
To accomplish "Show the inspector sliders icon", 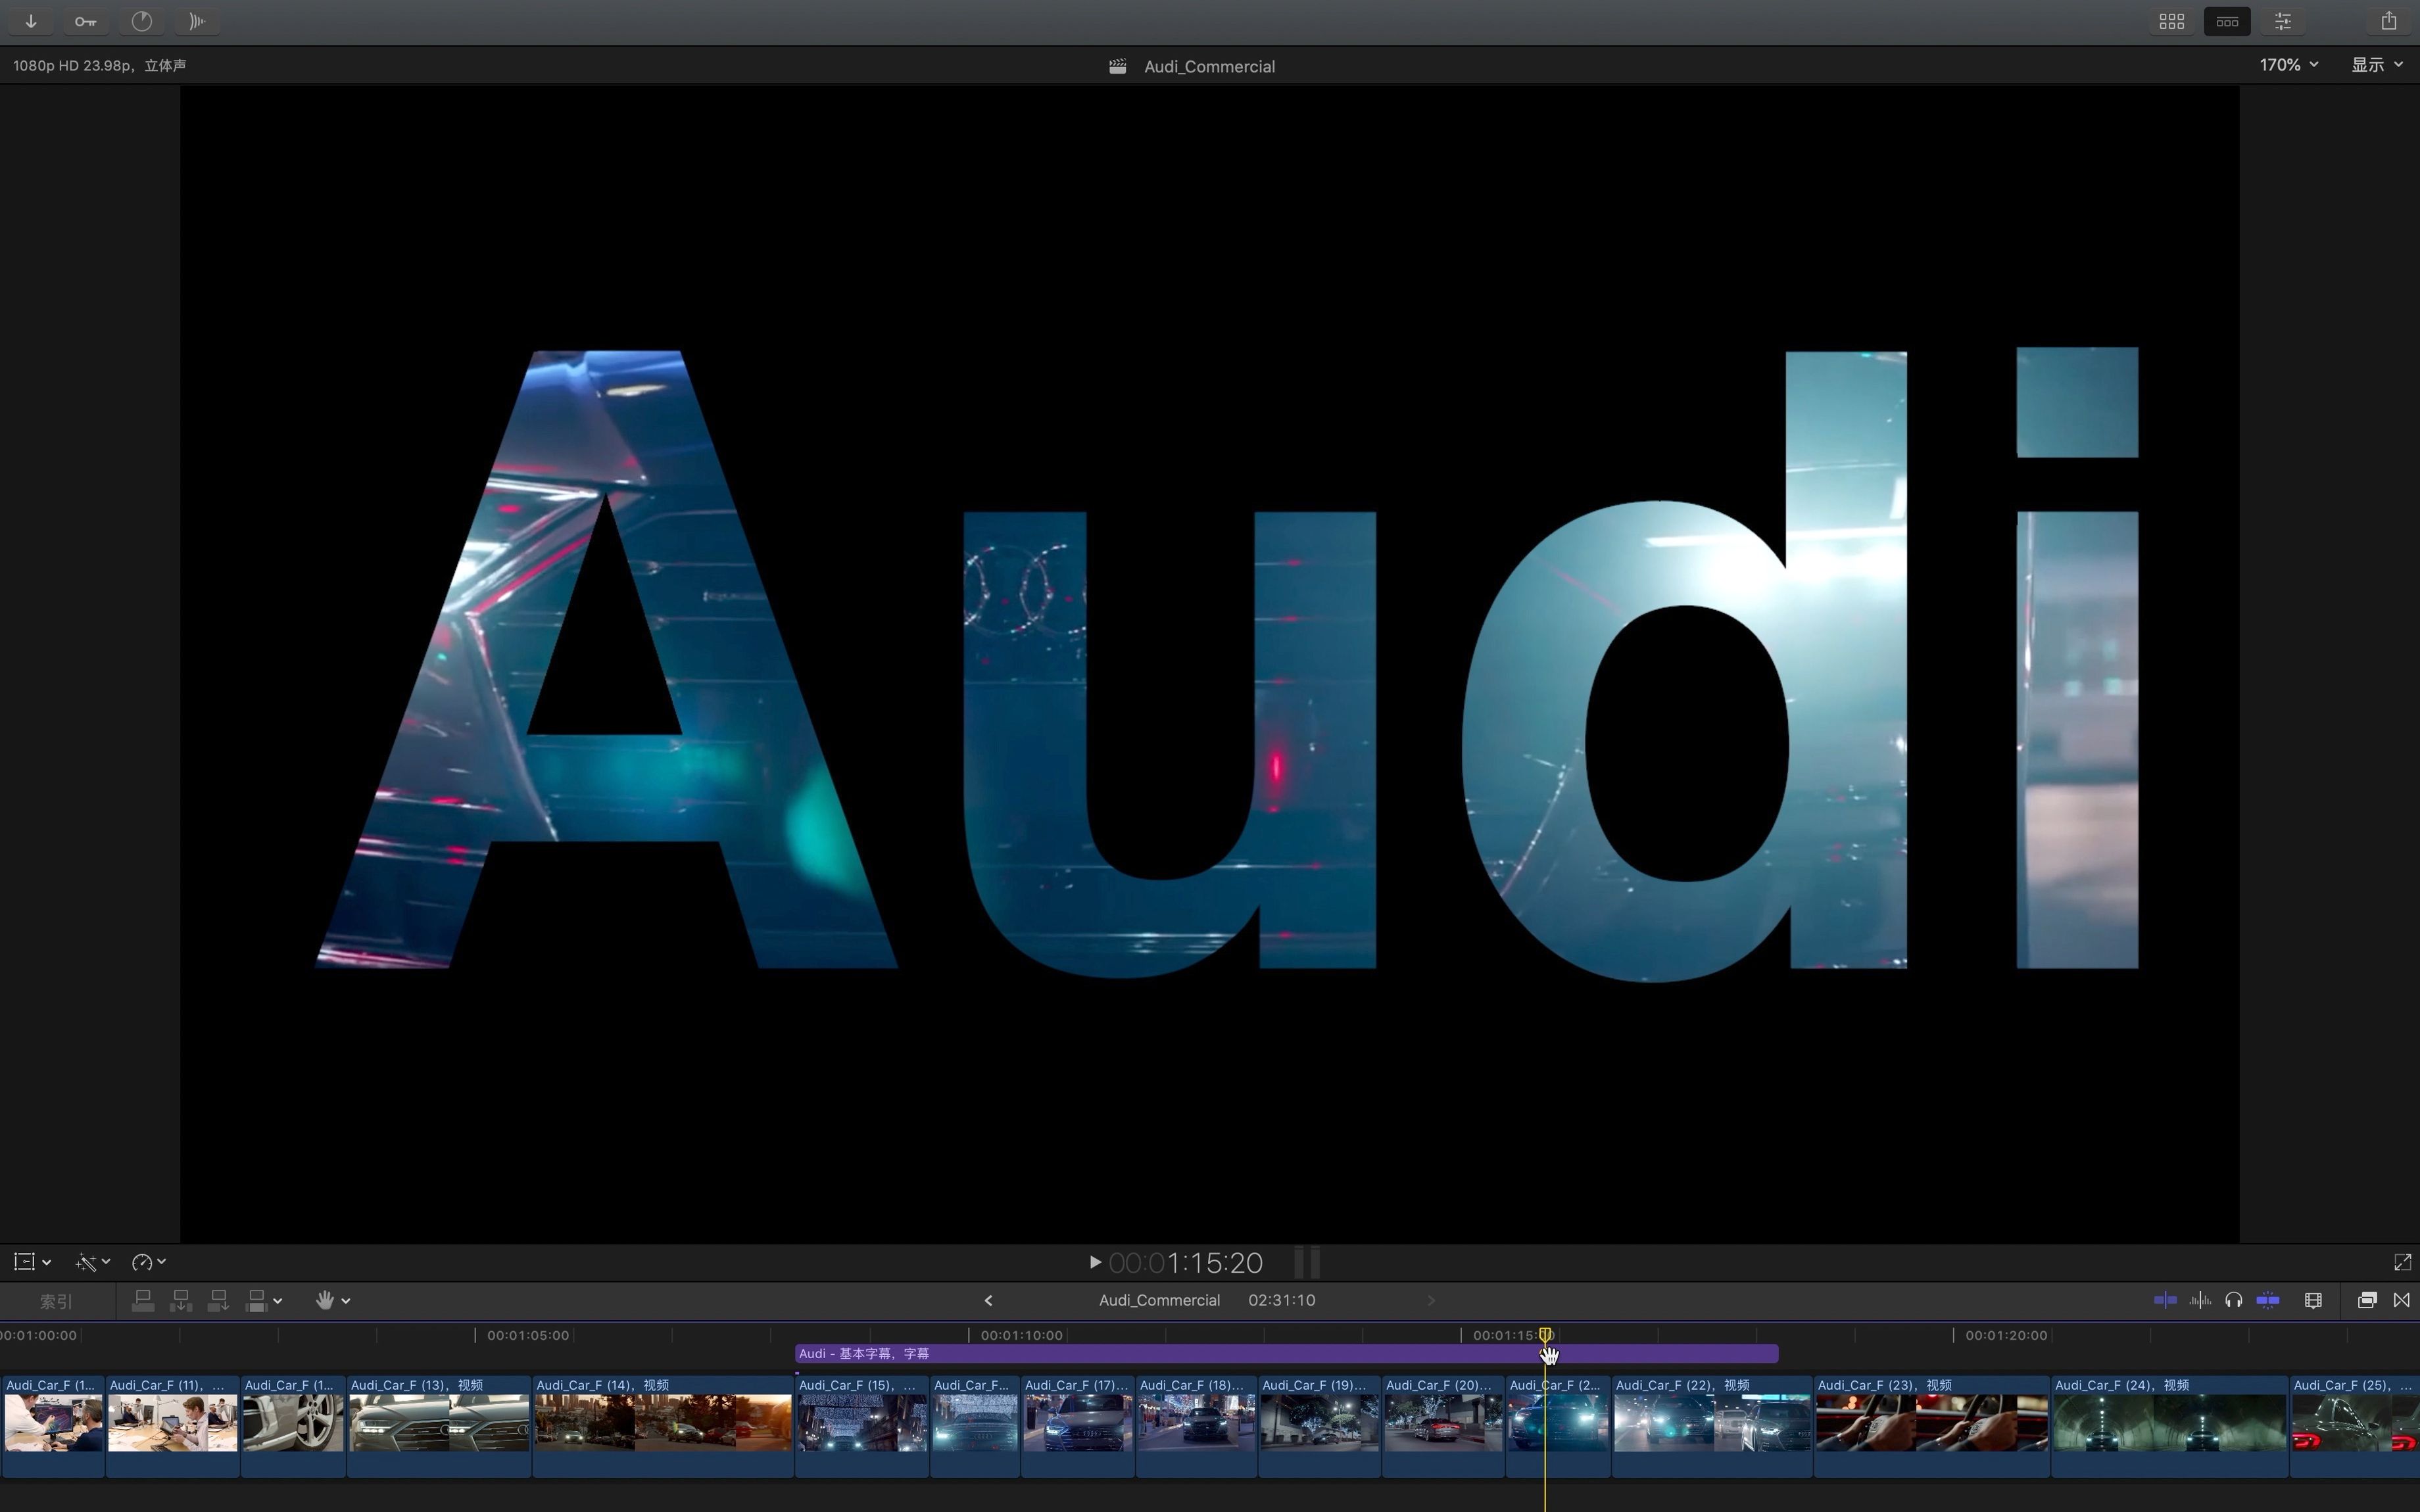I will tap(2283, 21).
